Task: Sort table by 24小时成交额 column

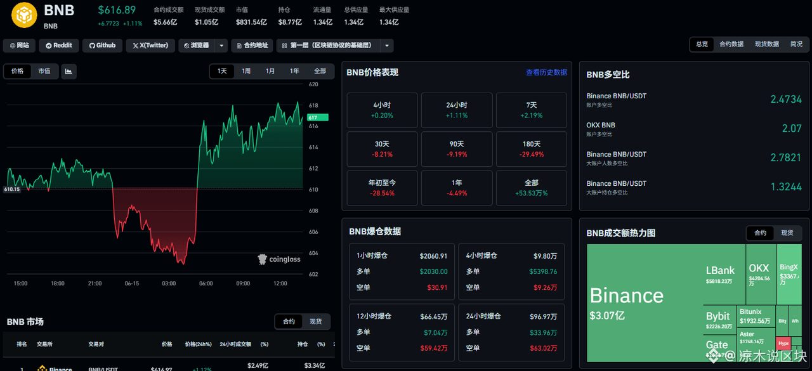Action: pos(235,344)
